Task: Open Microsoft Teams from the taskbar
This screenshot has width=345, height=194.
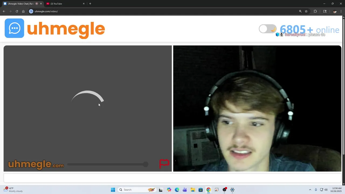Action: click(x=185, y=190)
